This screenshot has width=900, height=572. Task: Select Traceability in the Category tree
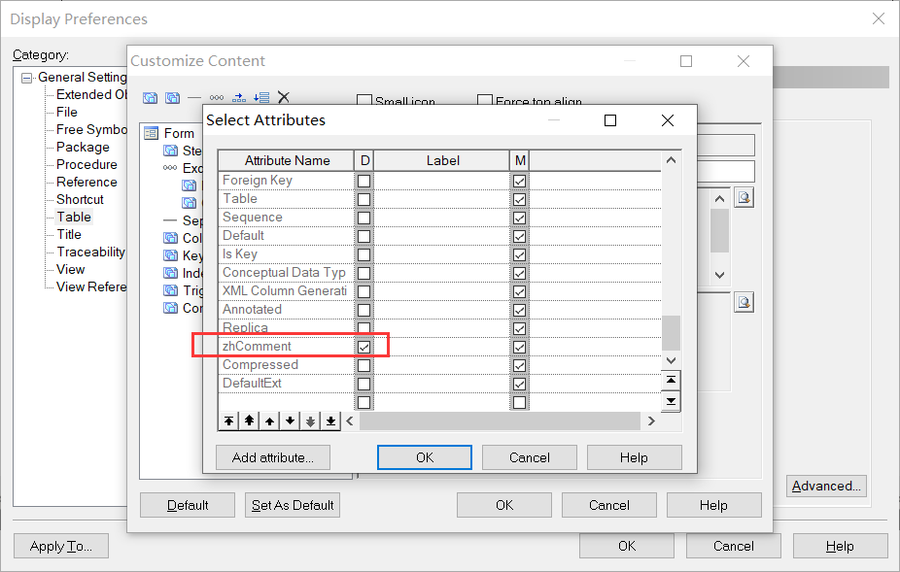coord(90,252)
